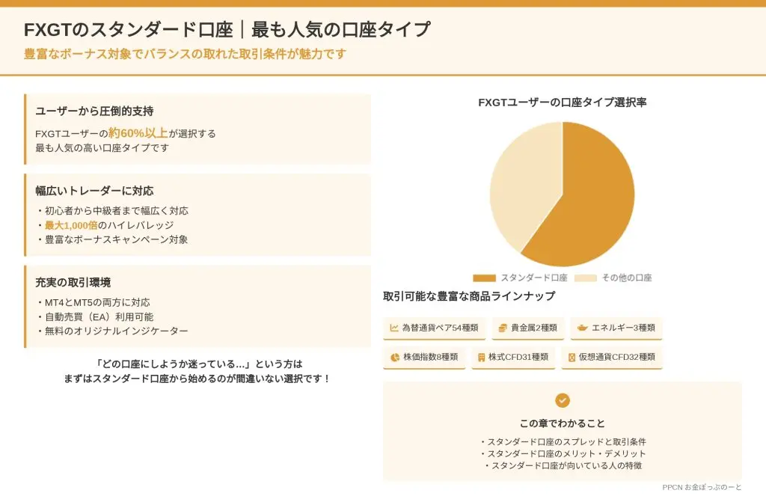The height and width of the screenshot is (499, 766).
Task: Click the ユーザーから圧倒的支持 card heading
Action: click(x=94, y=111)
